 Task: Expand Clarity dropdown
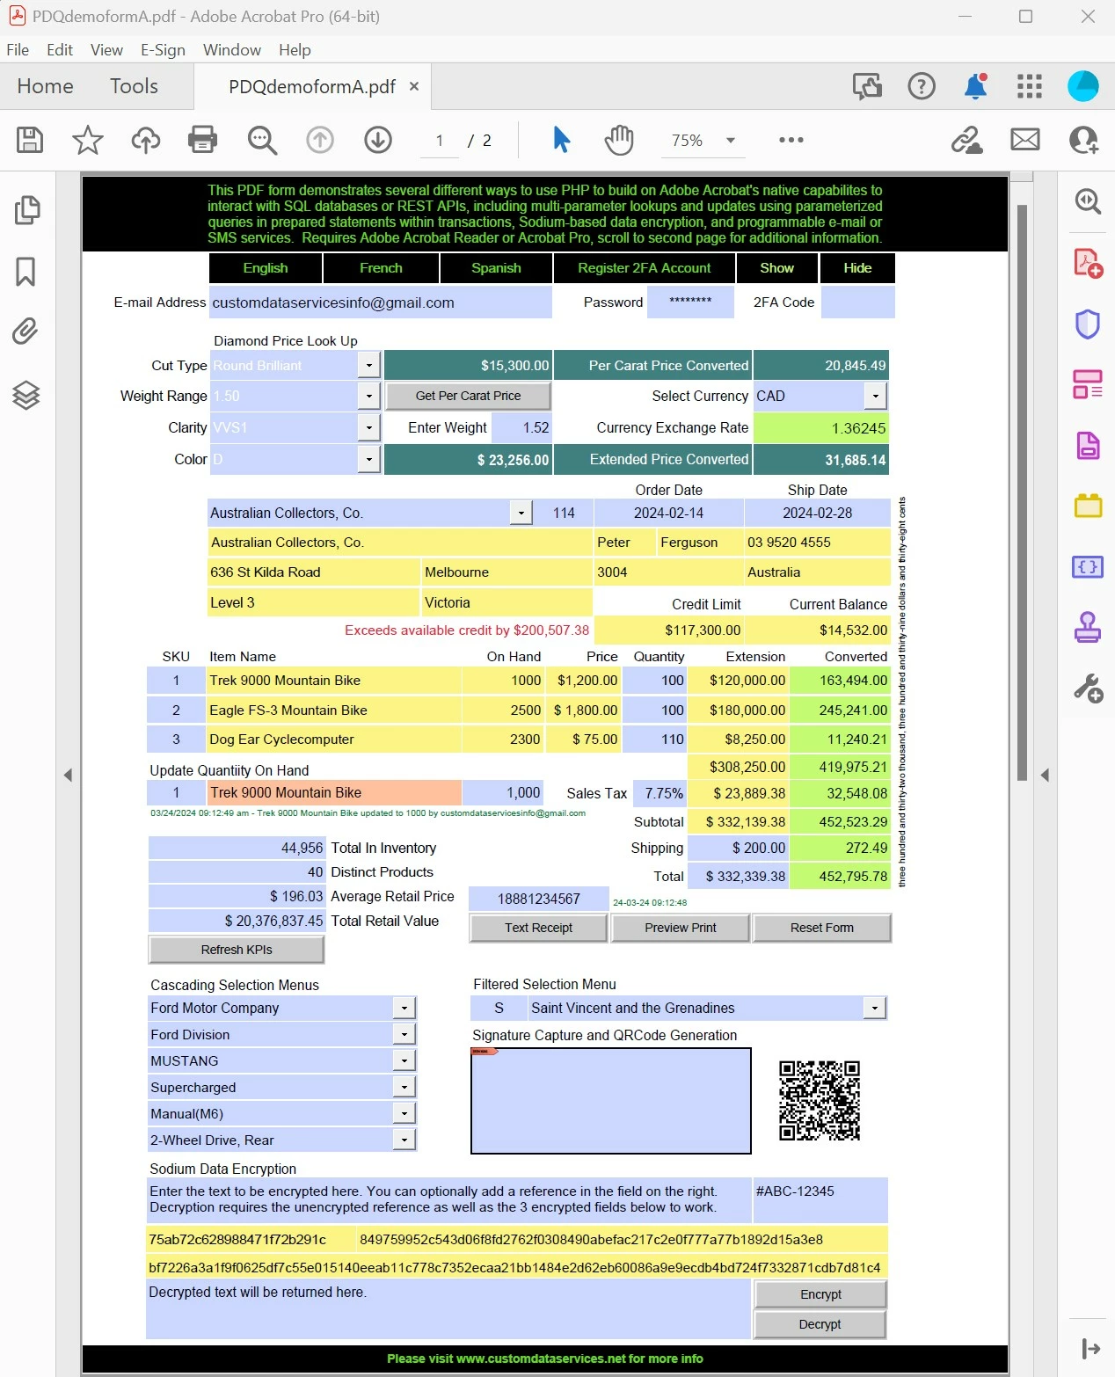click(x=369, y=428)
